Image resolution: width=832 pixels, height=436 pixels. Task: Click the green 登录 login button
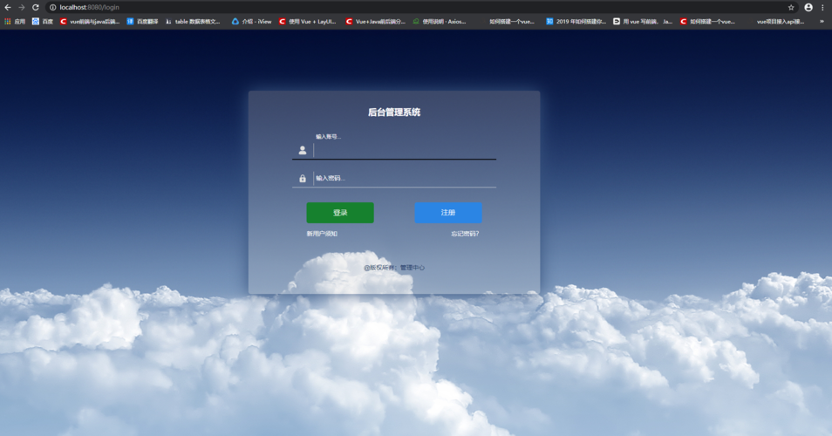tap(340, 213)
